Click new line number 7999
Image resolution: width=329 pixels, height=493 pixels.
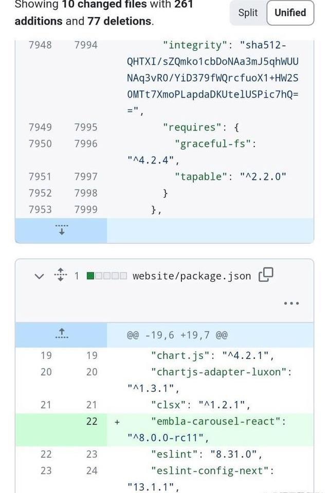click(x=86, y=209)
